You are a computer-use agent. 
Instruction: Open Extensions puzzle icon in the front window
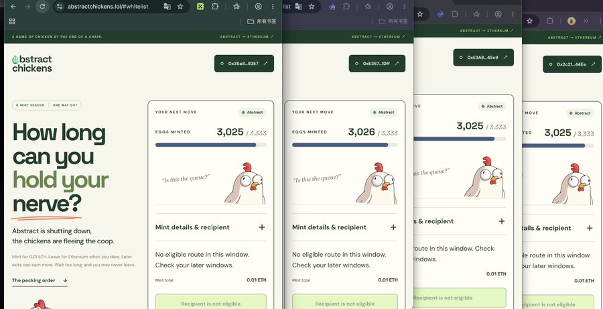[215, 7]
